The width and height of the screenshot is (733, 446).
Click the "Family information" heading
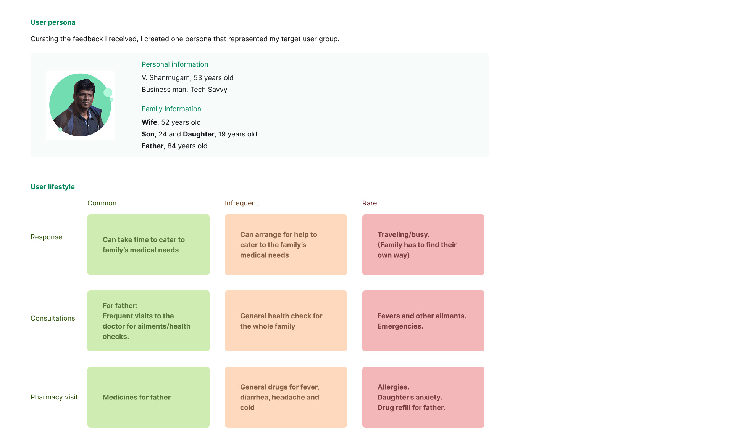point(171,109)
